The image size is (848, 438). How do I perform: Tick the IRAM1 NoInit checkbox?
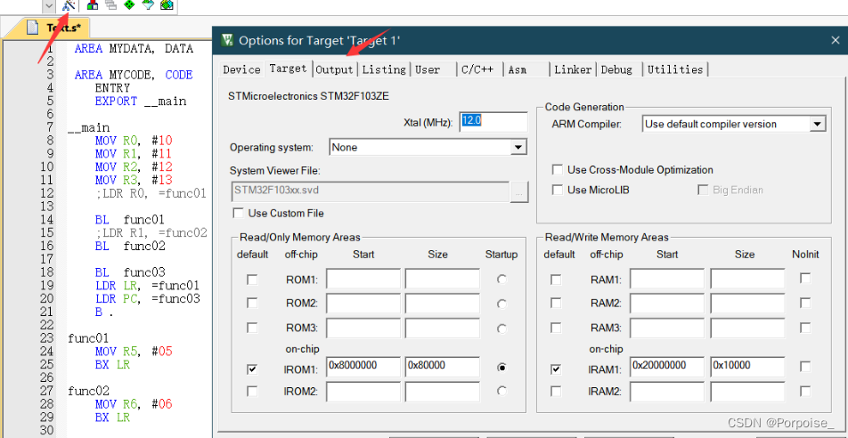[x=805, y=367]
